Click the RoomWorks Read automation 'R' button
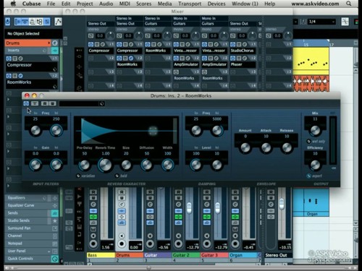This screenshot has width=362, height=271. 45,103
